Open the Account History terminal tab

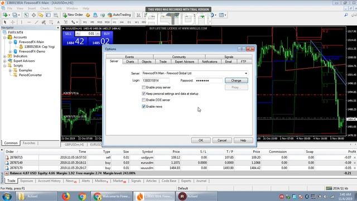click(x=49, y=181)
